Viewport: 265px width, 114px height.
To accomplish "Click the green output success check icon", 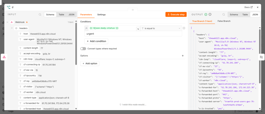I will (206, 14).
